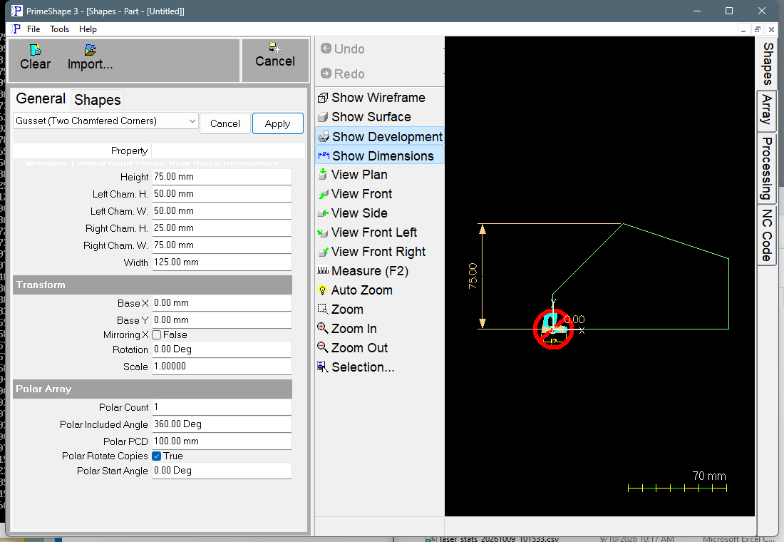Switch to the Shapes tab in left panel
This screenshot has height=542, width=784.
98,100
